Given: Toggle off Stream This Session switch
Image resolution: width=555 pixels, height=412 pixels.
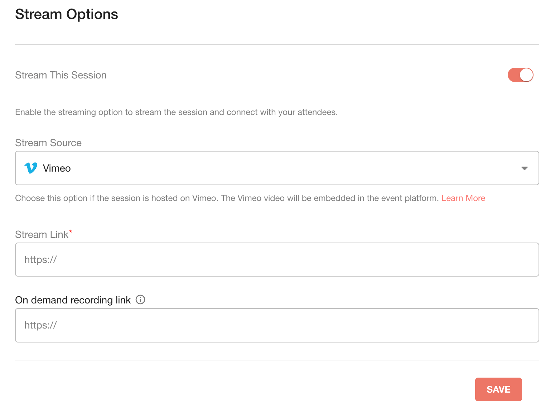Looking at the screenshot, I should [520, 75].
